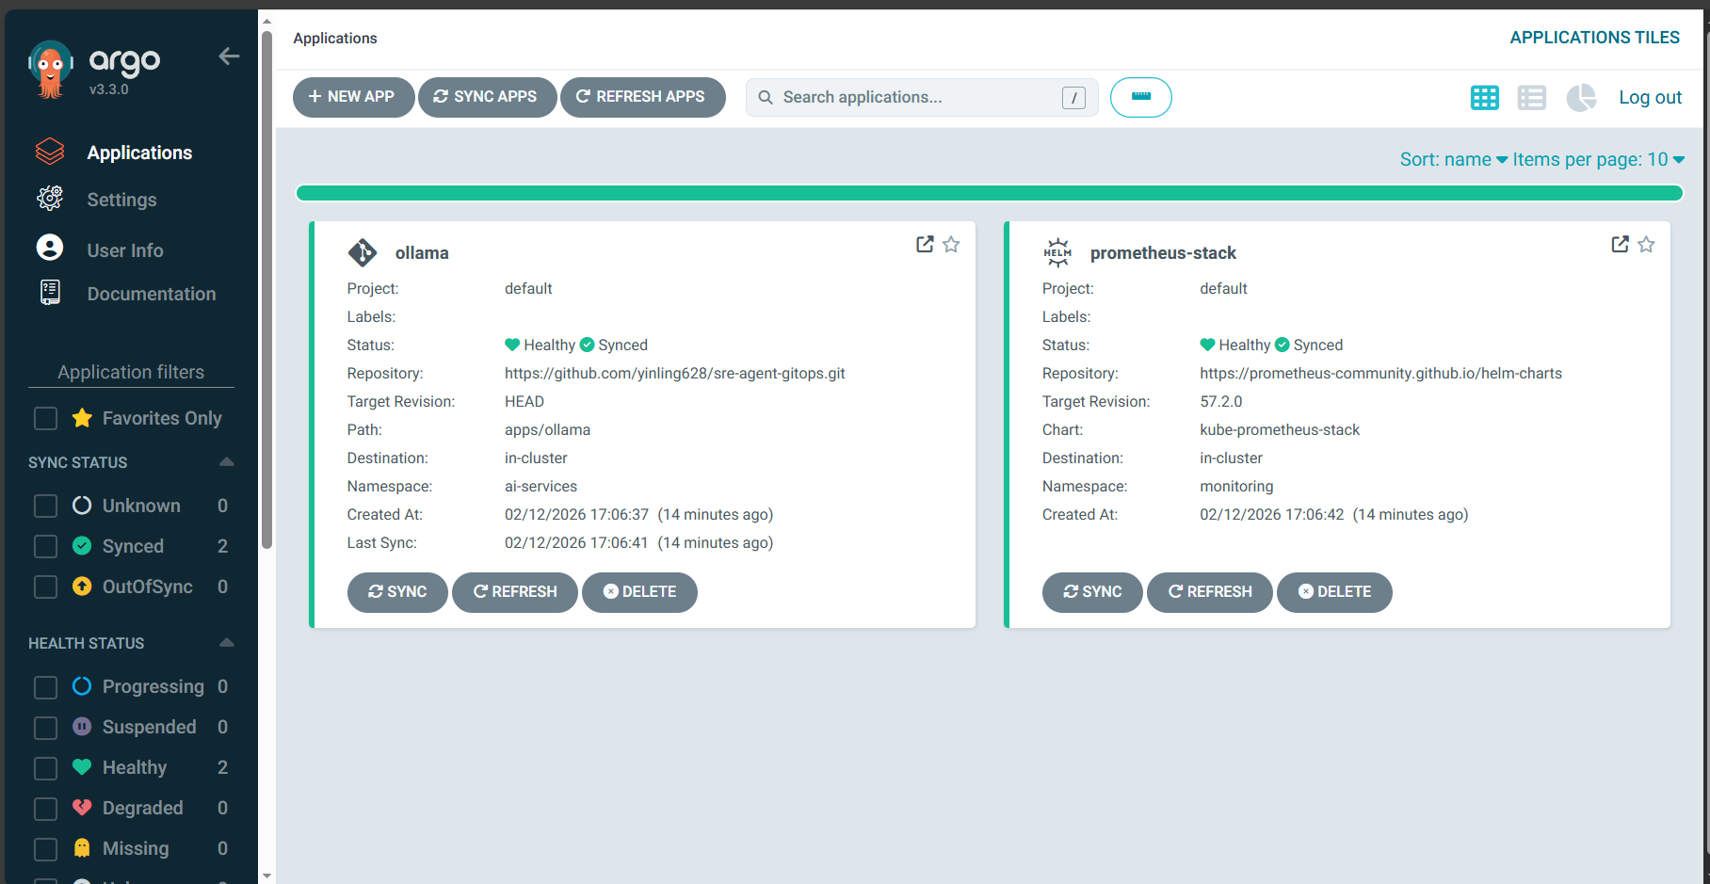Click the sidebar vertical scrollbar
The width and height of the screenshot is (1710, 884).
click(x=266, y=290)
